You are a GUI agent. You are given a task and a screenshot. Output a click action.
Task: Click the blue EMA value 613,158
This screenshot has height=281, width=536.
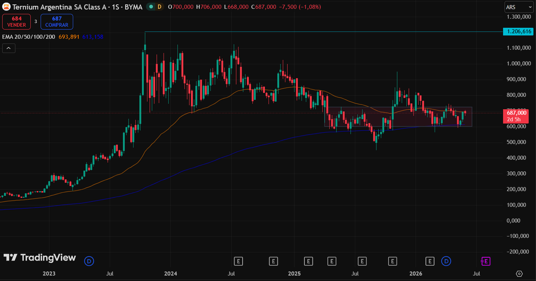tap(92, 37)
